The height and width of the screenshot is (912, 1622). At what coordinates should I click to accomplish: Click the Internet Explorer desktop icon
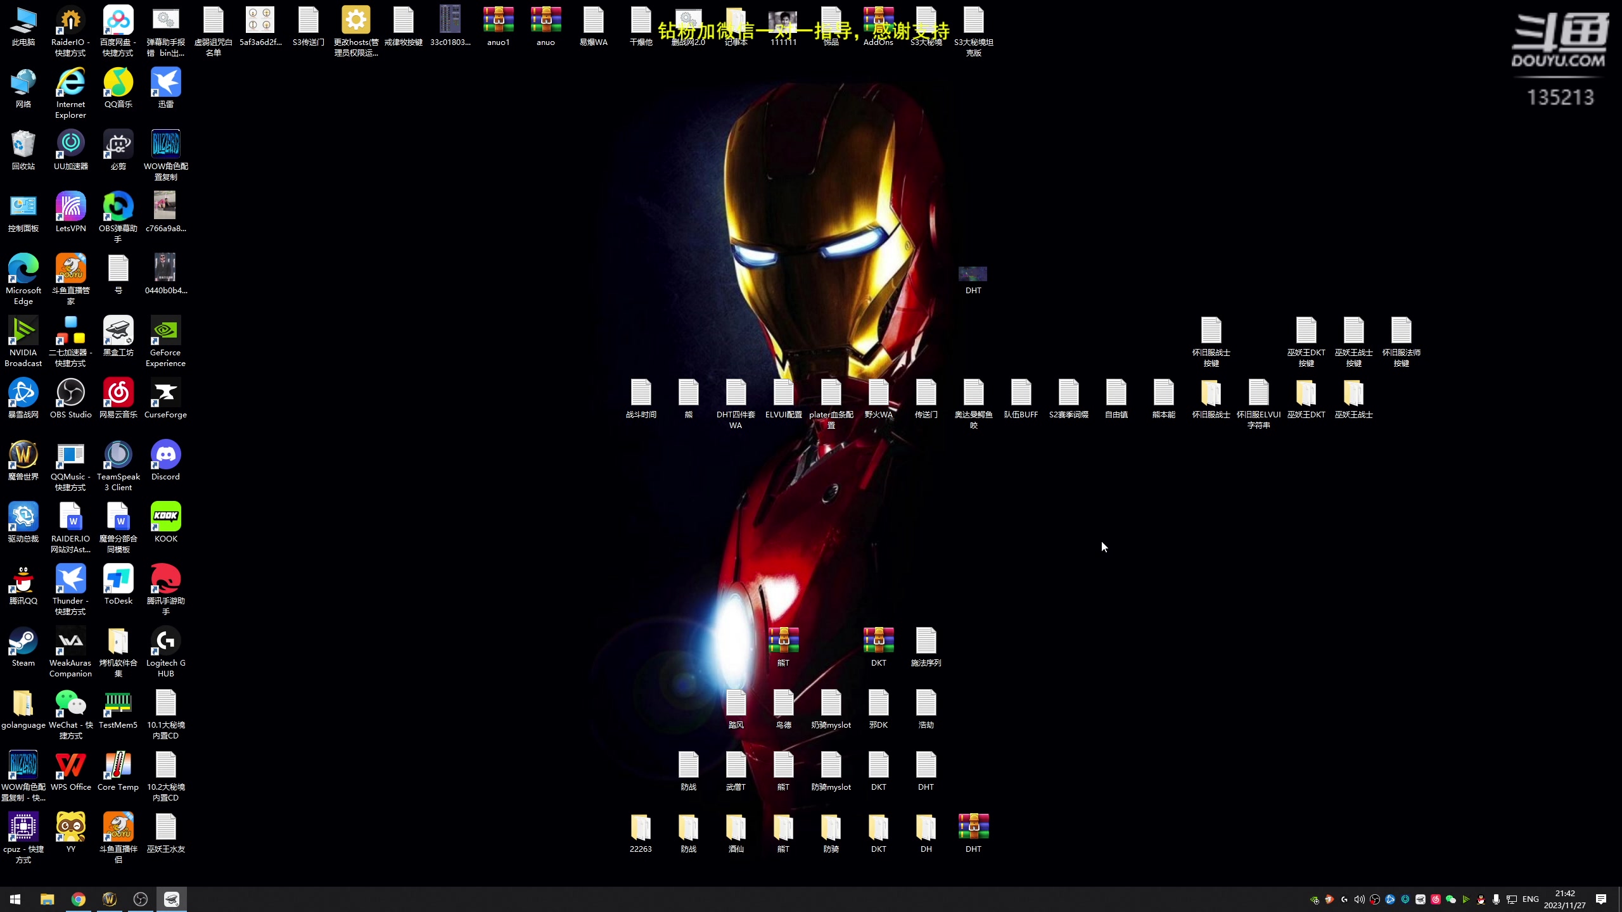[x=70, y=93]
